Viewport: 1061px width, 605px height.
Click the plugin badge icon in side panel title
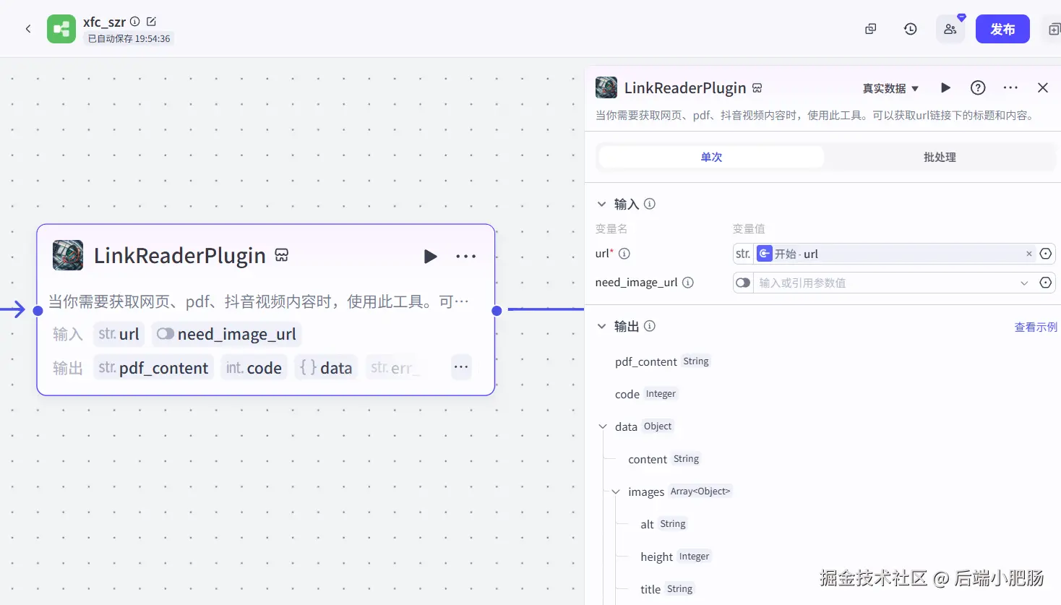point(757,88)
